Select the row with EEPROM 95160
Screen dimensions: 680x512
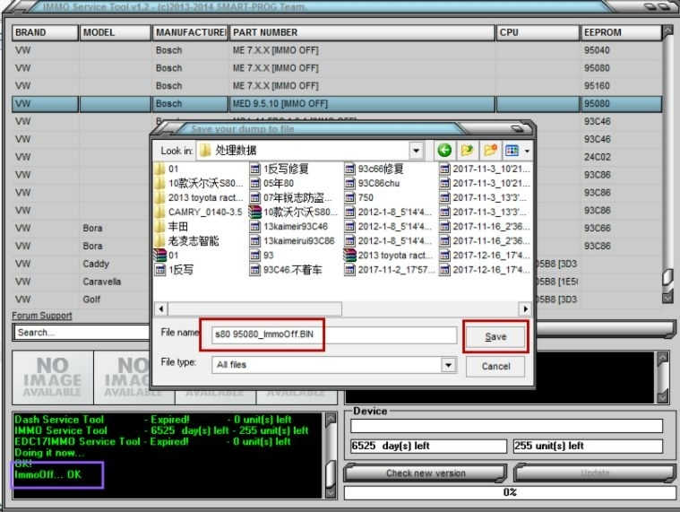tap(337, 86)
